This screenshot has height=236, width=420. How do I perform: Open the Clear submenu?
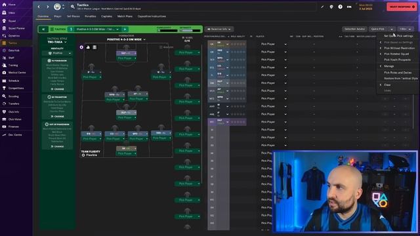tap(387, 85)
